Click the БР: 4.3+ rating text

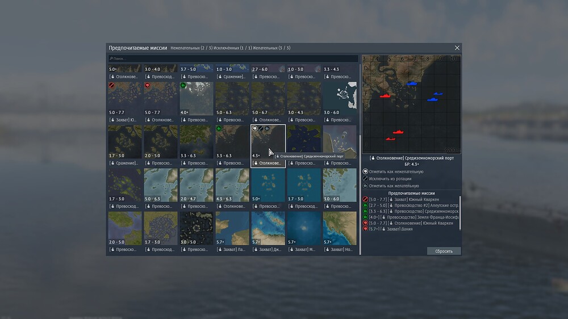(411, 164)
